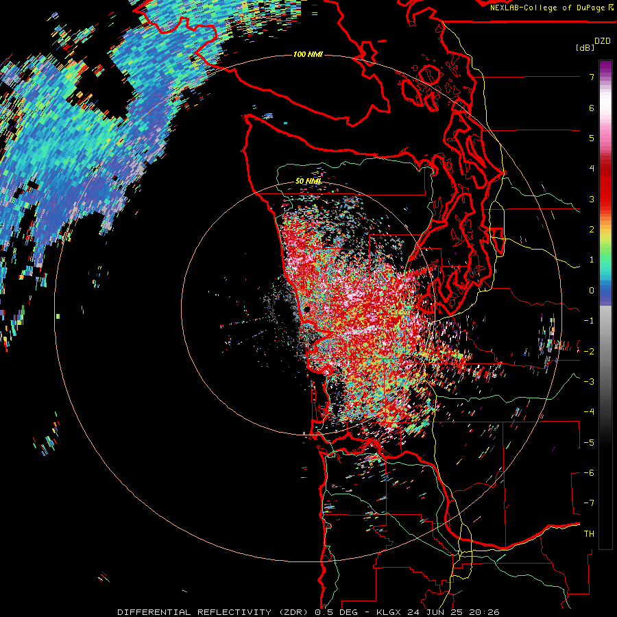Click the DZD product label

(x=603, y=41)
